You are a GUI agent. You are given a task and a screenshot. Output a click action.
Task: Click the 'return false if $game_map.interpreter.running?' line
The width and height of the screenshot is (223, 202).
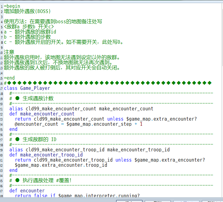(x=77, y=195)
